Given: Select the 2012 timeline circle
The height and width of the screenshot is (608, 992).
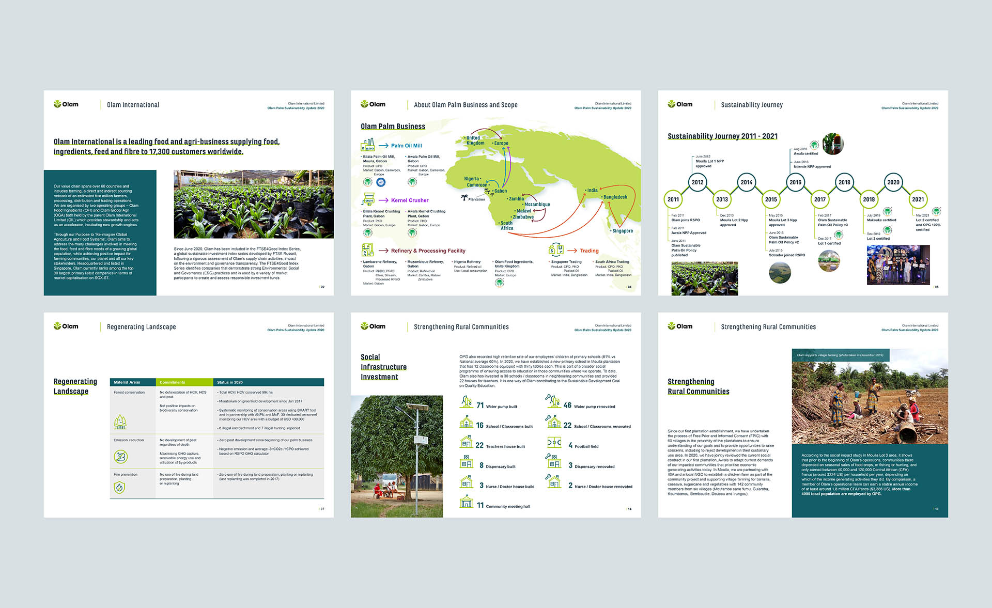Looking at the screenshot, I should [x=698, y=182].
